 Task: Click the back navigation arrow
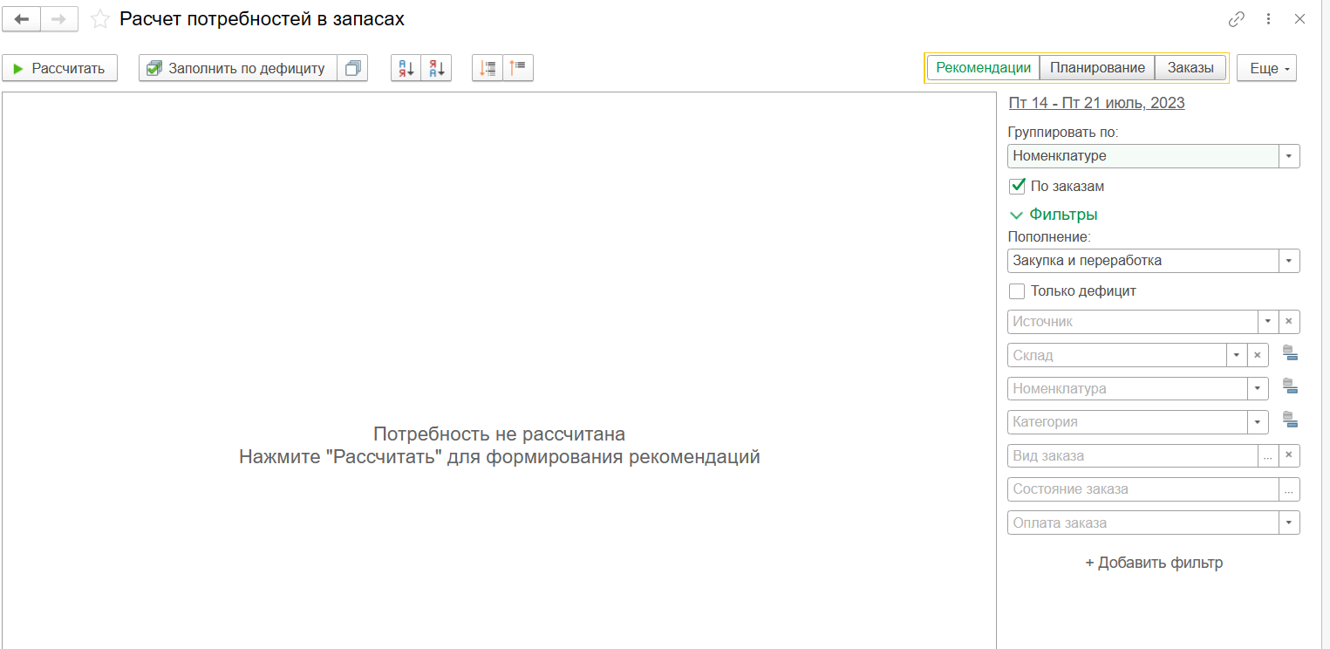coord(22,19)
